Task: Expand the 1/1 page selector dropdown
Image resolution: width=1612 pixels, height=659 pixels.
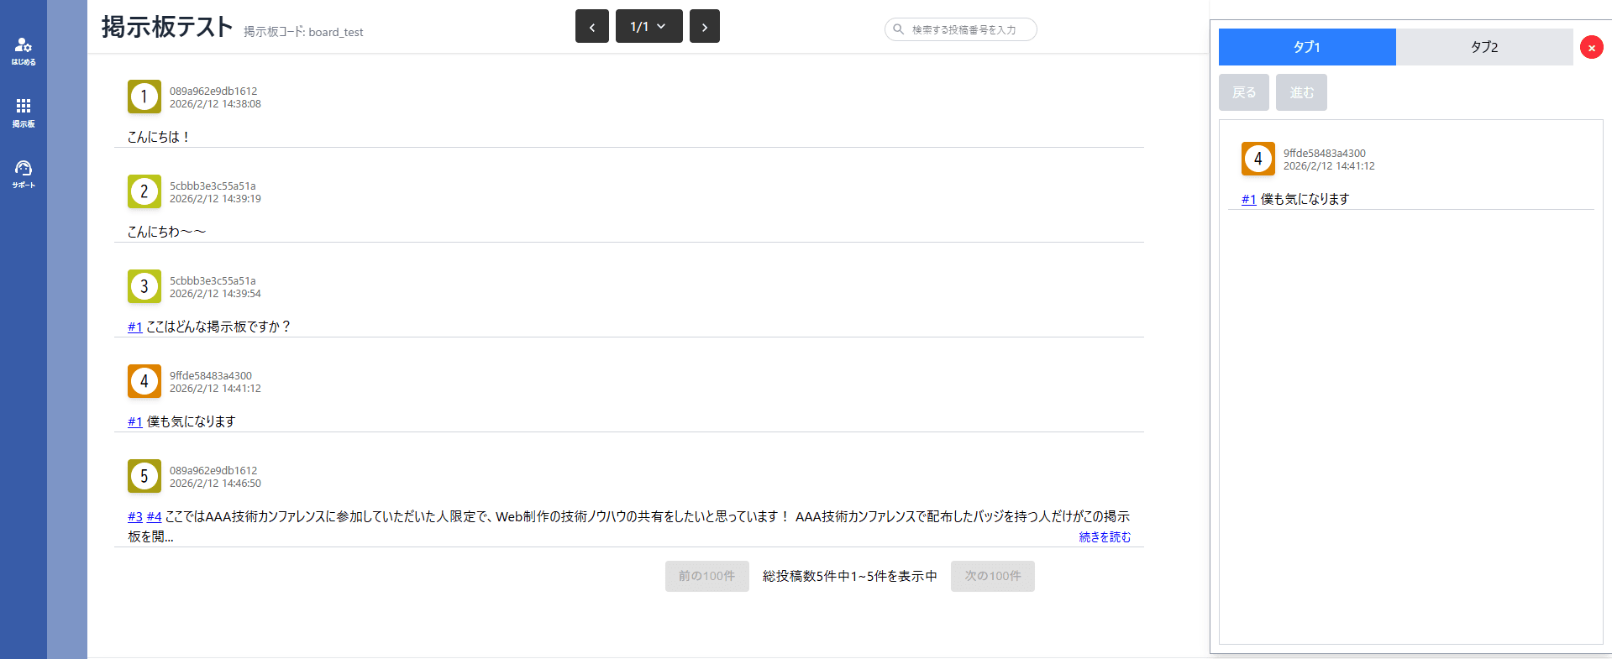Action: (648, 27)
